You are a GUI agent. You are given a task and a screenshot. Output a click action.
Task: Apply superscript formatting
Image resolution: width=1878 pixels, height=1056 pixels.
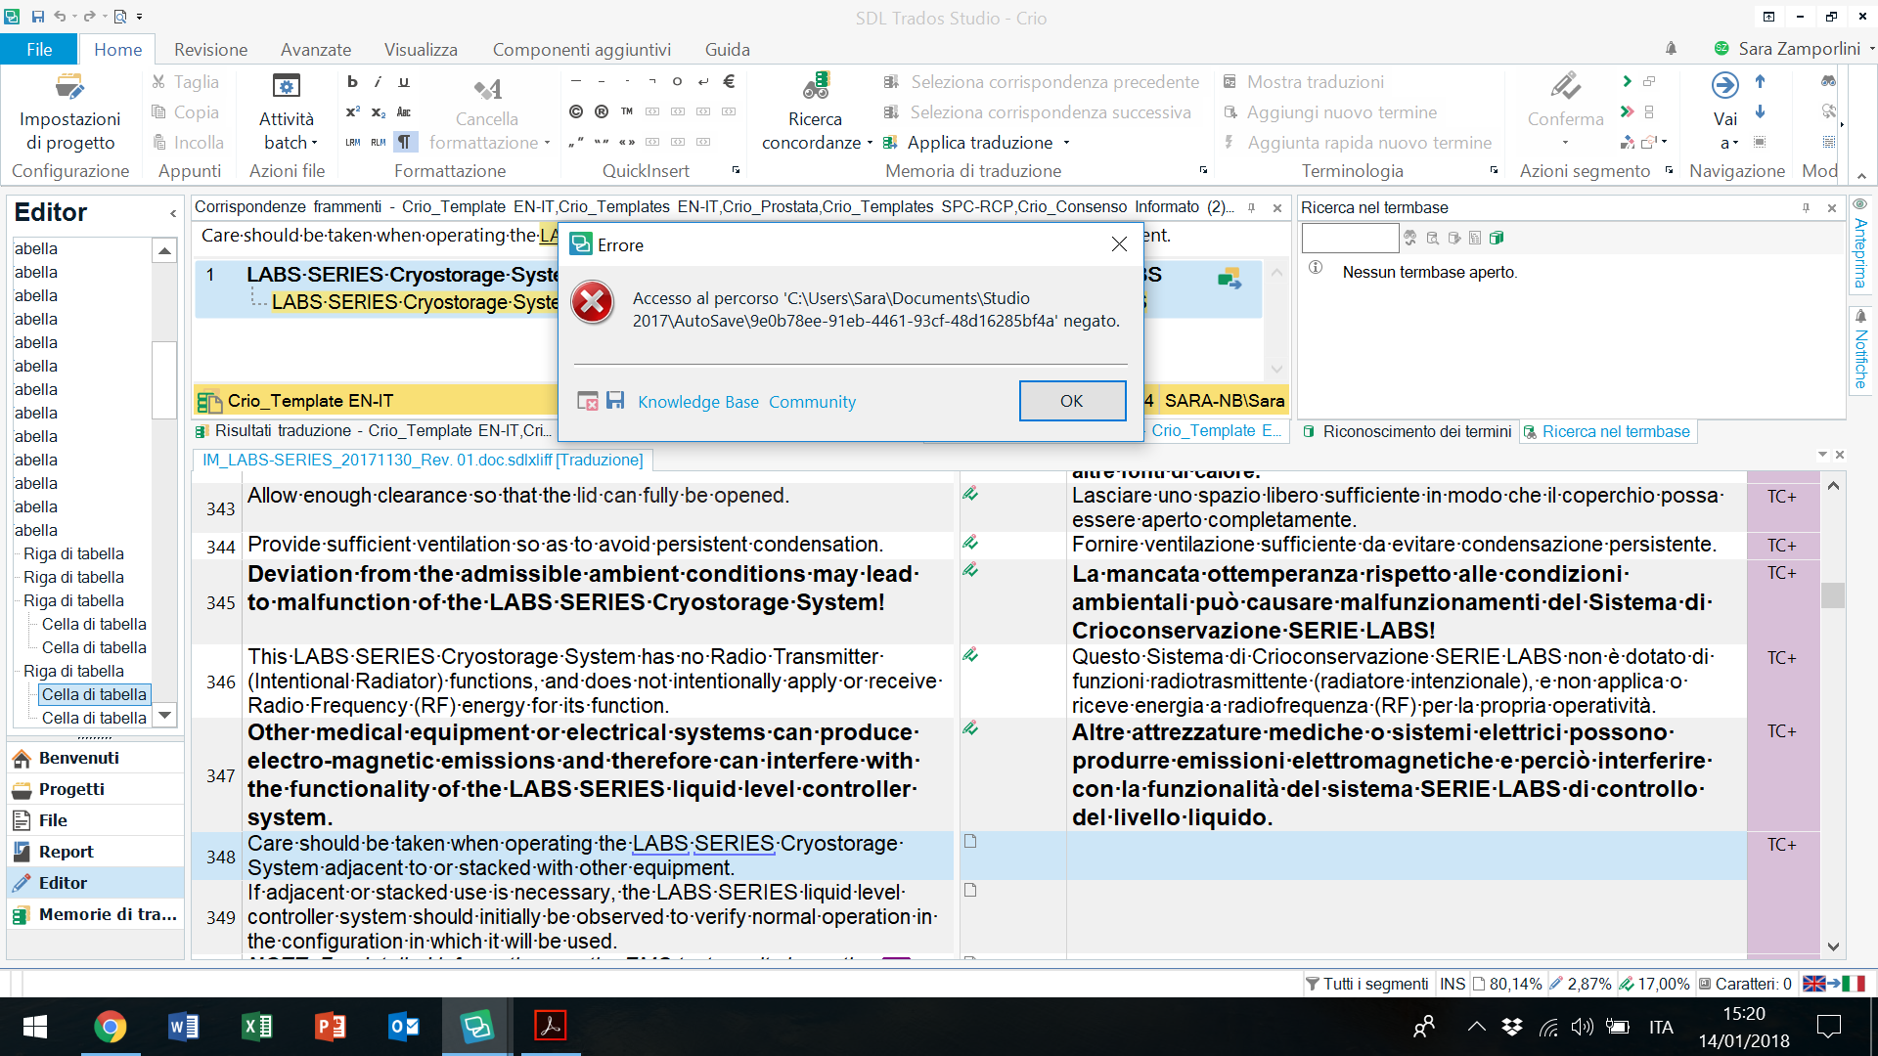tap(353, 111)
